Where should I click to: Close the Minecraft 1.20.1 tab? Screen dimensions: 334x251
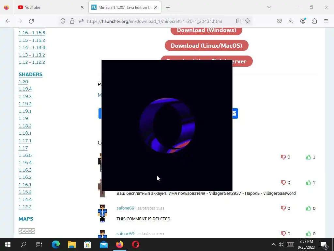[156, 7]
